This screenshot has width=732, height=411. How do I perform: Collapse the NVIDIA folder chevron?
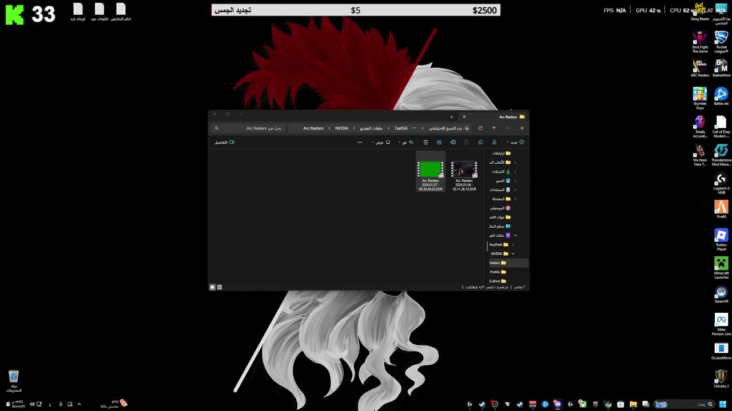[x=513, y=253]
